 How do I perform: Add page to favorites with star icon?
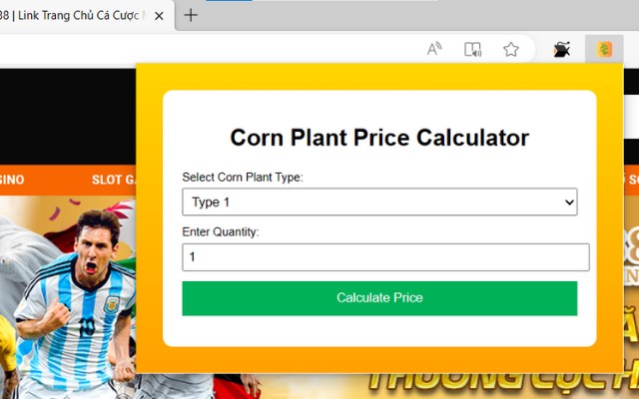(510, 49)
